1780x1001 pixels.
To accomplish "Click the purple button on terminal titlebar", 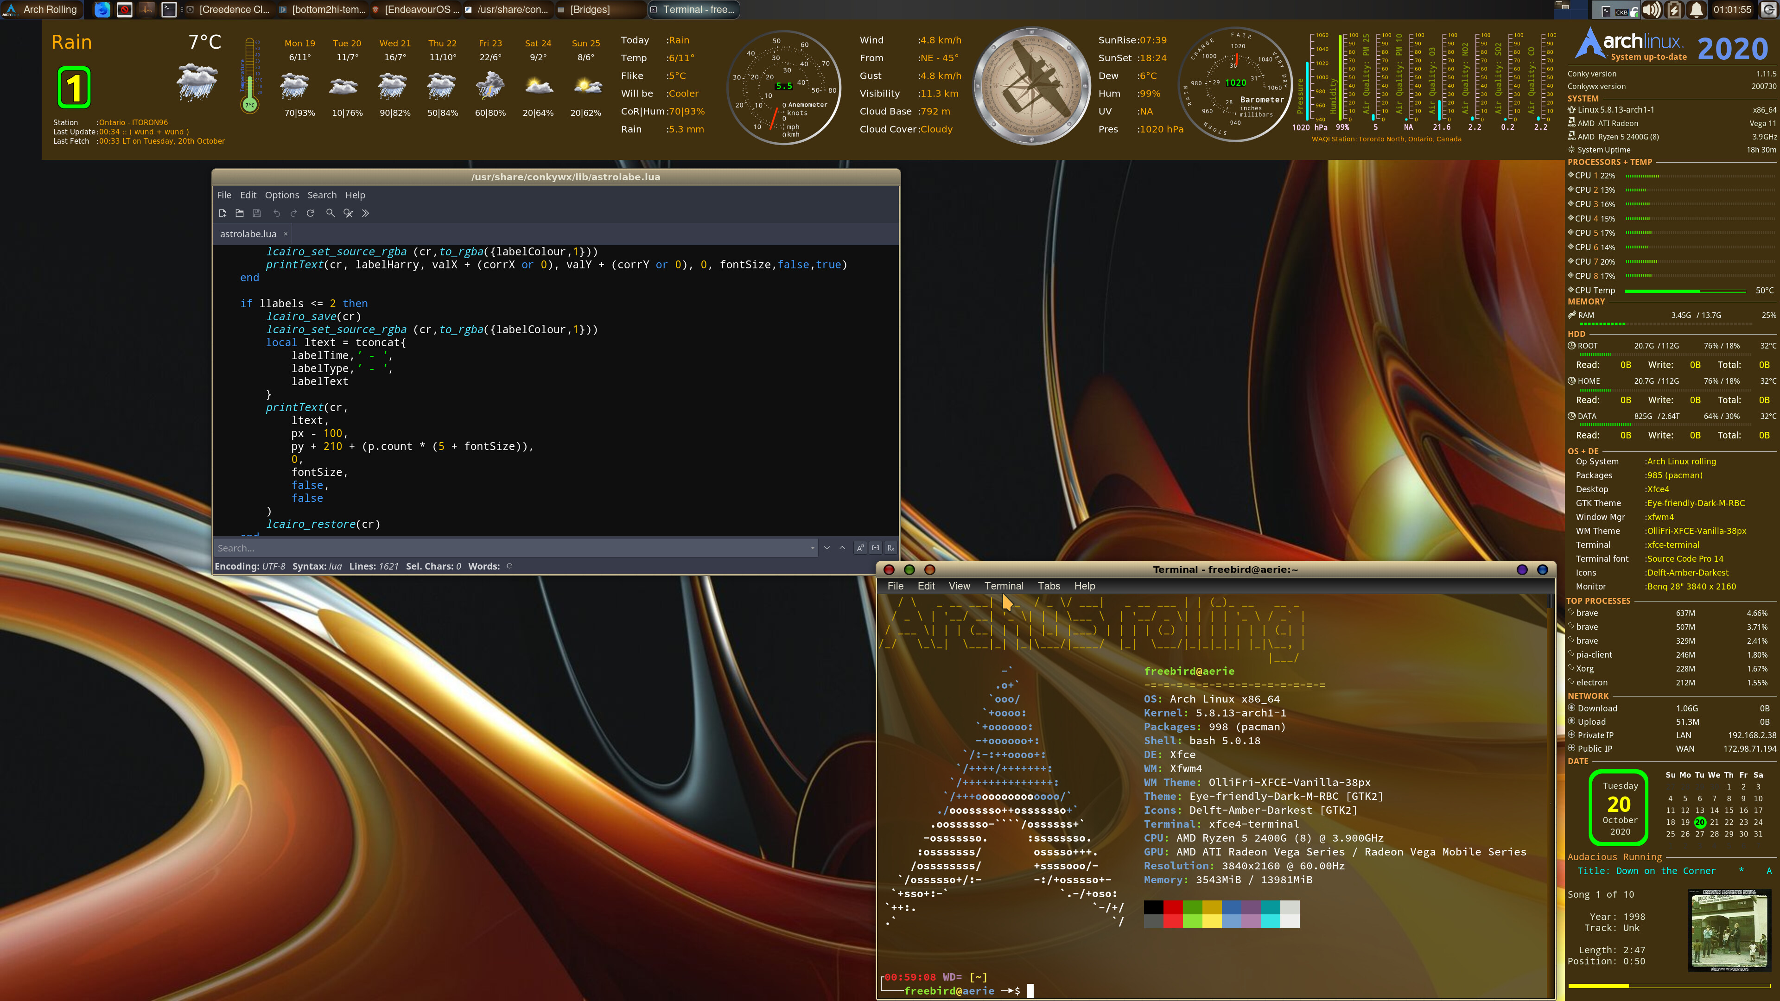I will click(x=1521, y=570).
